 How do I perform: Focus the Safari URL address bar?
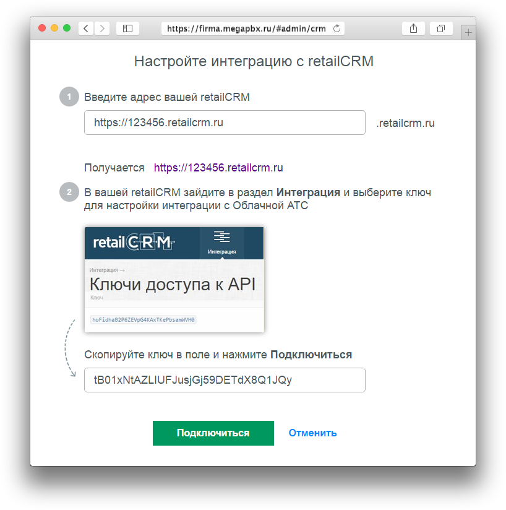click(246, 28)
